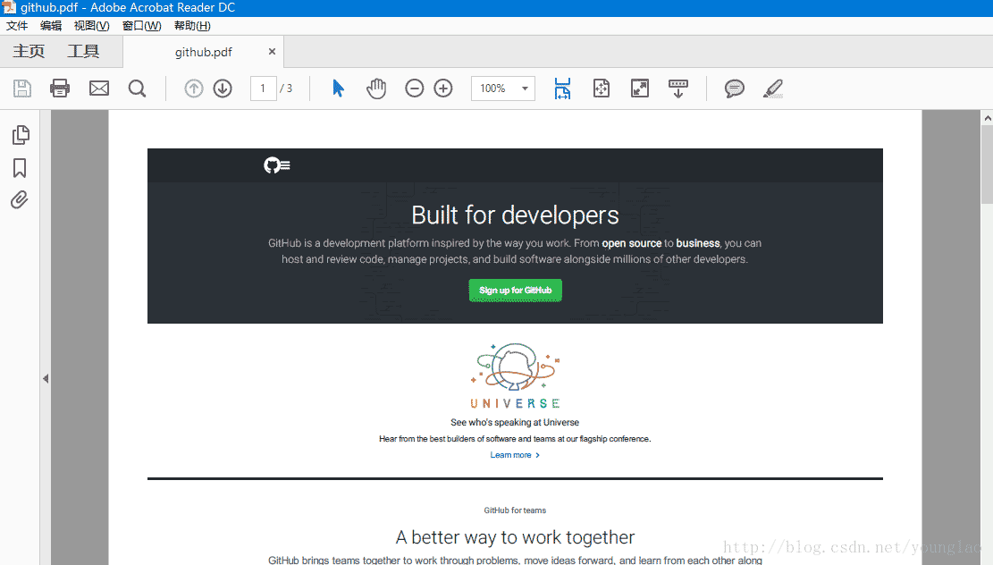Click 'See who's speaking at Universe' text
This screenshot has height=565, width=993.
[515, 423]
